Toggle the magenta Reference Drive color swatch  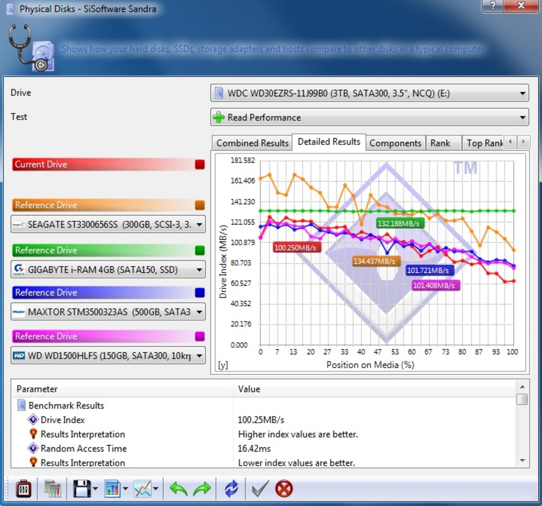pos(200,336)
